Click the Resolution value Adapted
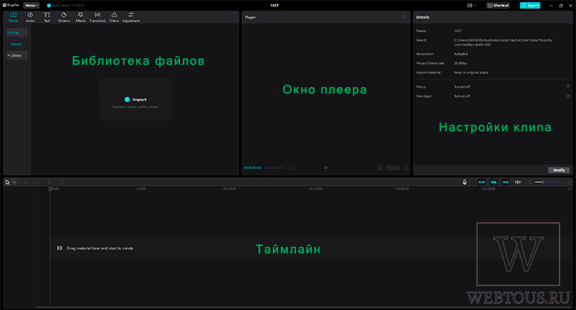Image resolution: width=576 pixels, height=310 pixels. pos(461,54)
